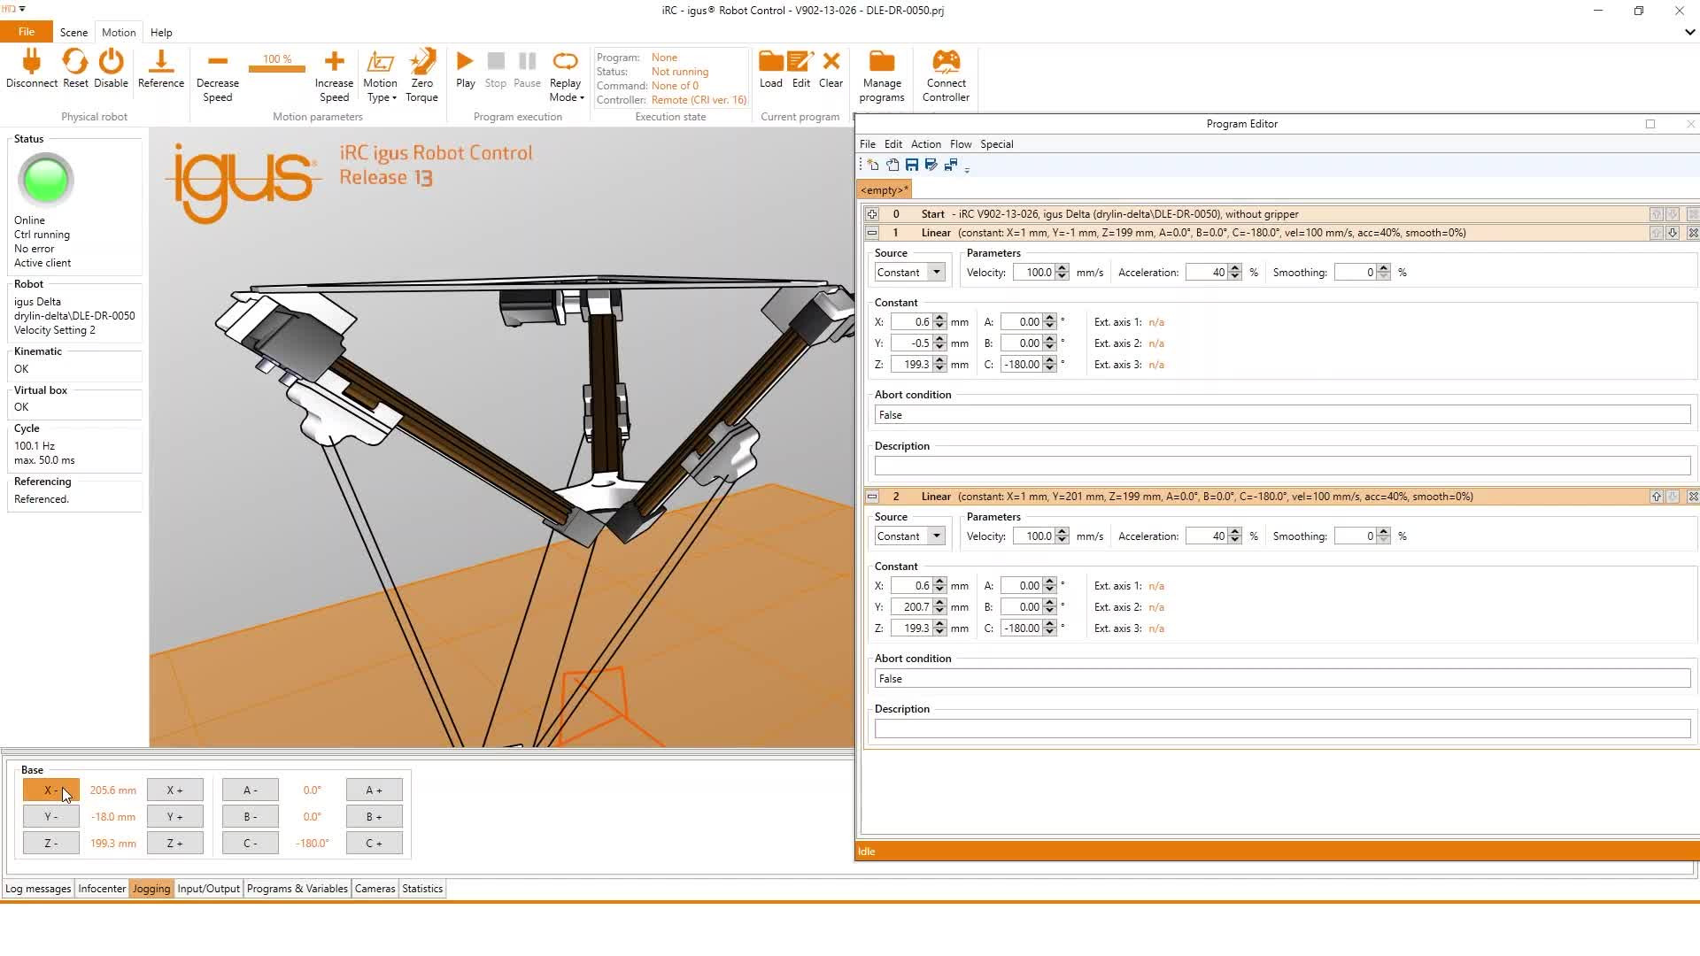The image size is (1700, 956).
Task: Open the Infocenter tab
Action: [102, 889]
